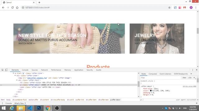199x111 pixels.
Task: Add a new style rule
Action: [194, 78]
